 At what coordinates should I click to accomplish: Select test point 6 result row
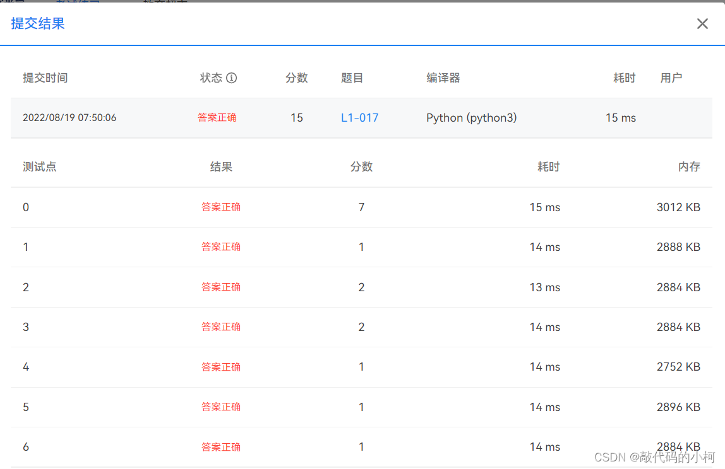(x=221, y=446)
